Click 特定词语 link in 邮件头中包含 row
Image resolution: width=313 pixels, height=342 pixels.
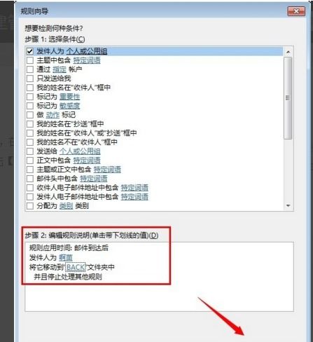[94, 179]
